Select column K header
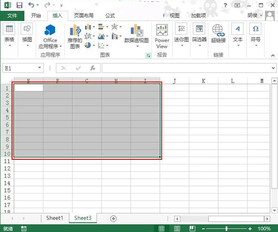 [203, 81]
